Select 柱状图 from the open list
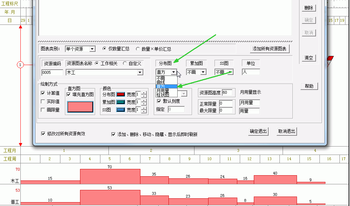Image resolution: width=350 pixels, height=206 pixels. point(163,95)
